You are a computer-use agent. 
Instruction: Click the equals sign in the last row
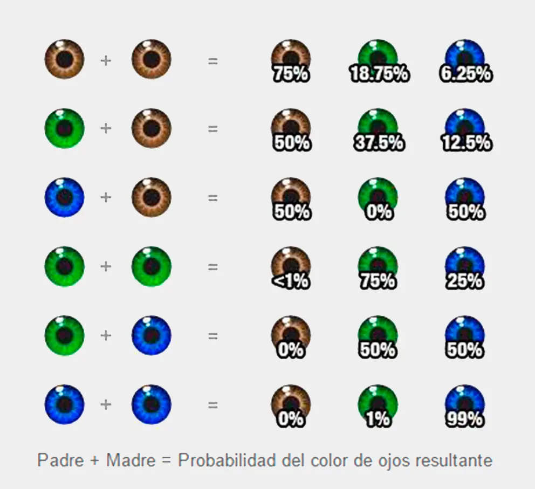pyautogui.click(x=212, y=405)
